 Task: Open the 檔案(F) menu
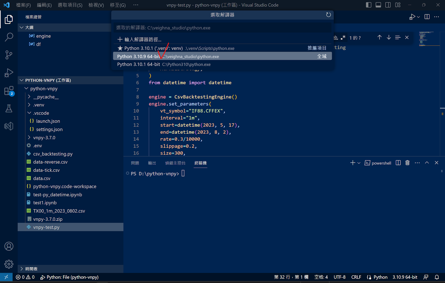(x=23, y=5)
